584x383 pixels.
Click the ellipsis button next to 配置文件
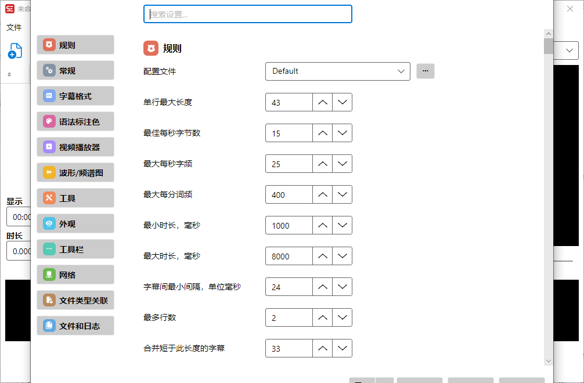click(x=426, y=71)
